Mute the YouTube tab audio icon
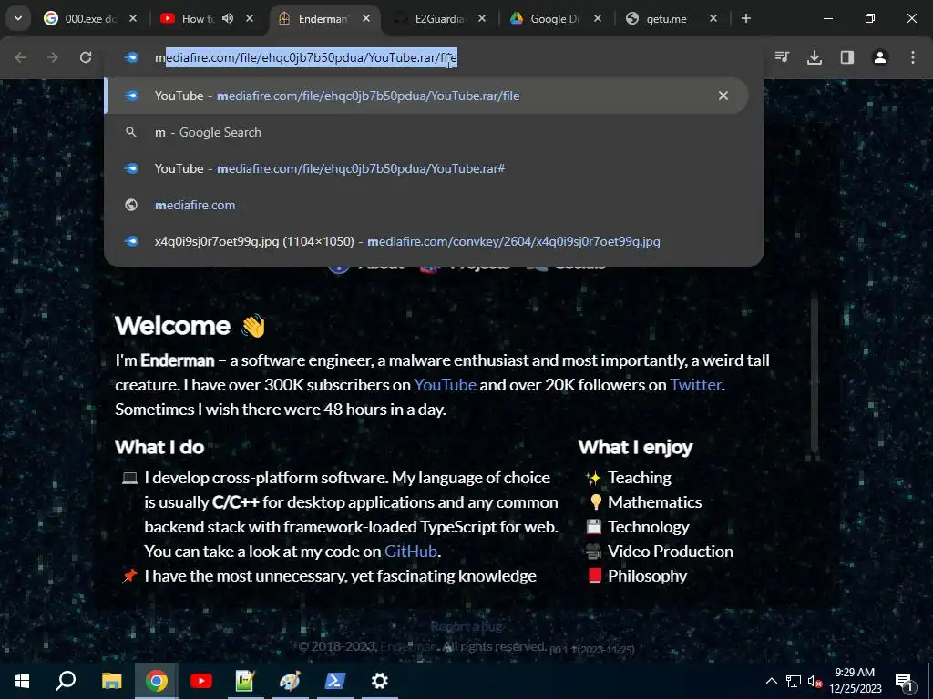The height and width of the screenshot is (699, 933). click(x=228, y=18)
